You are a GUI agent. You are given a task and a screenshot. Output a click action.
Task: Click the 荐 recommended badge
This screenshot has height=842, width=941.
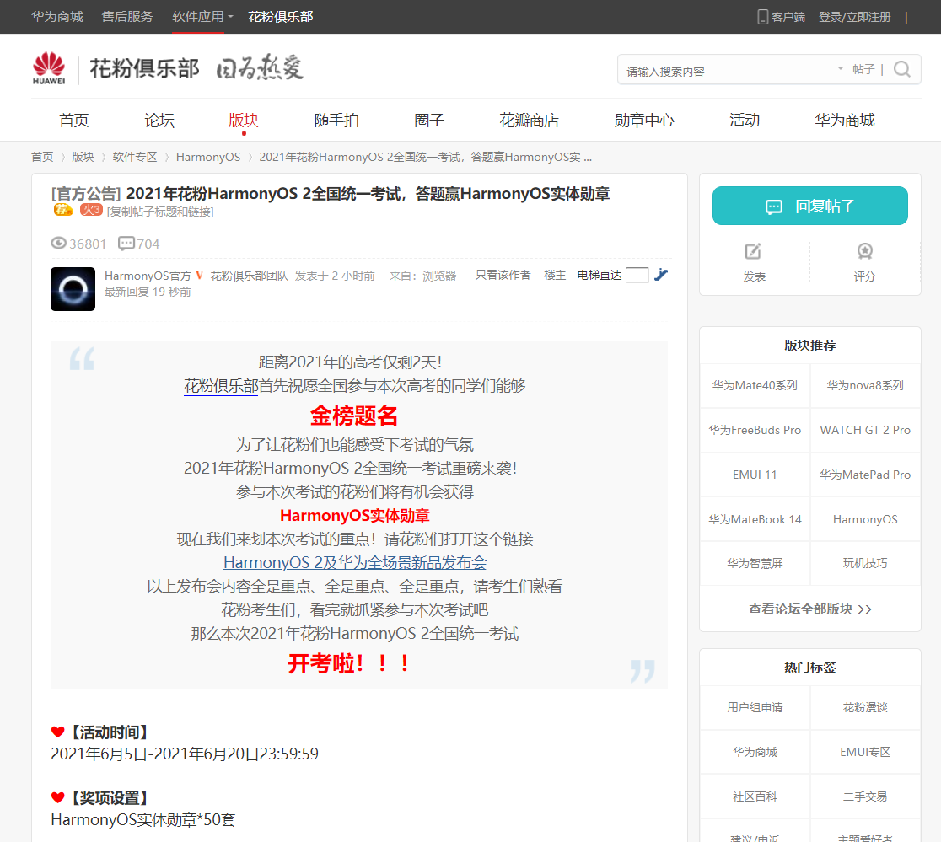pyautogui.click(x=63, y=209)
